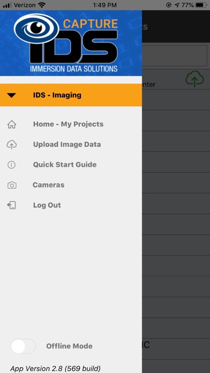The image size is (210, 373).
Task: Tap the green cloud upload icon
Action: [194, 79]
